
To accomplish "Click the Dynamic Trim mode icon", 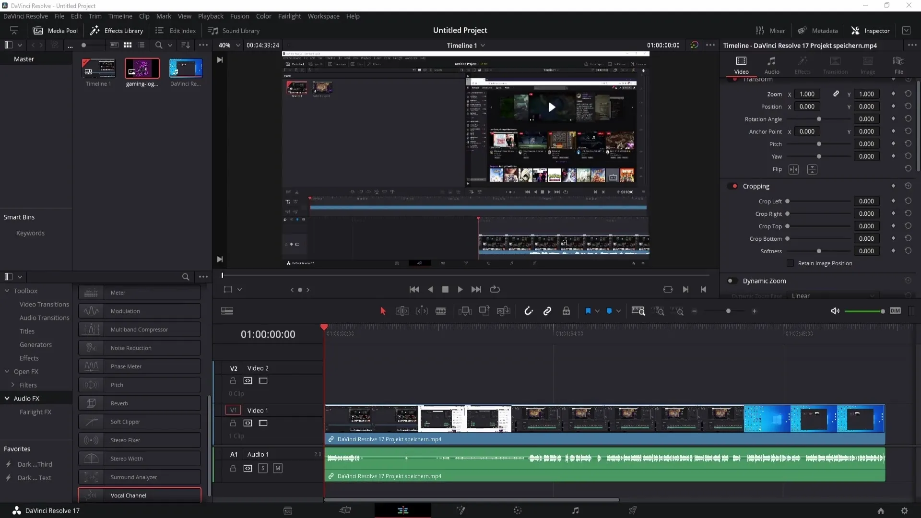I will [x=422, y=311].
